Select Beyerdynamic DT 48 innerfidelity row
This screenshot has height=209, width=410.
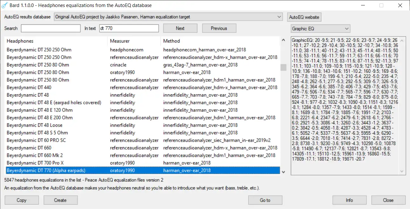[x=142, y=95]
